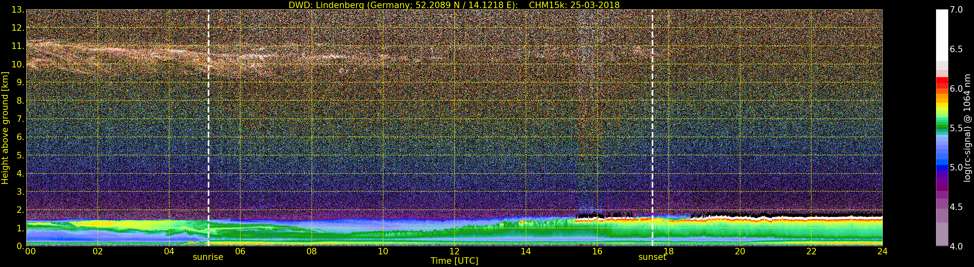974x267 pixels.
Task: Click the 'sunrise' label below the plot
Action: click(x=208, y=257)
